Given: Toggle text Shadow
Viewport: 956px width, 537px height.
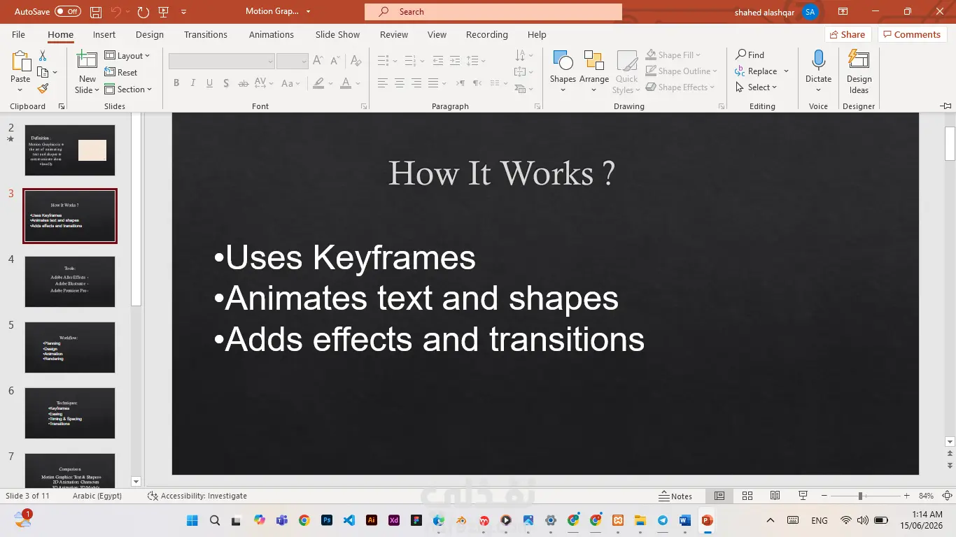Looking at the screenshot, I should [x=226, y=83].
